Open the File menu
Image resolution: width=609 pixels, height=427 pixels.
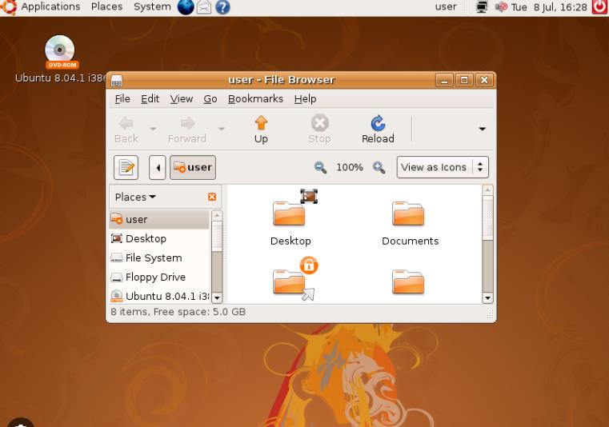122,99
